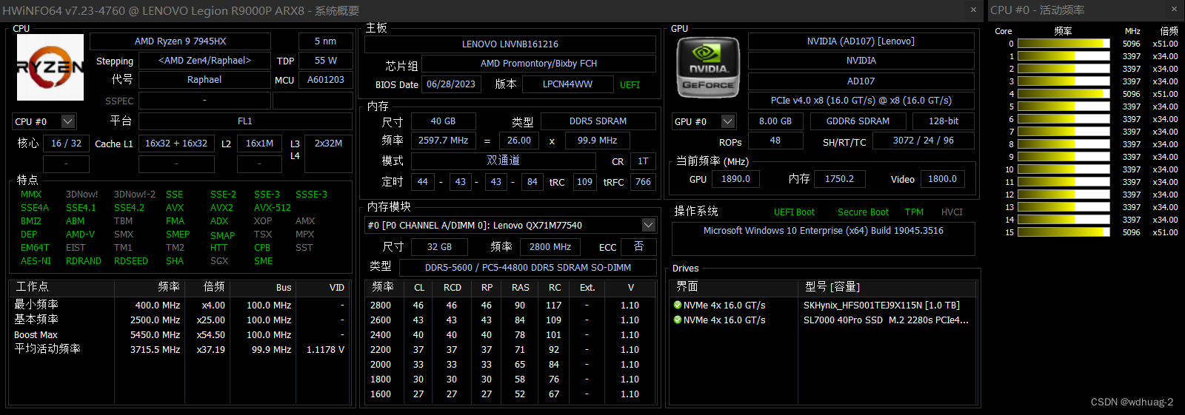
Task: Select the Secure Boot indicator
Action: tap(863, 212)
